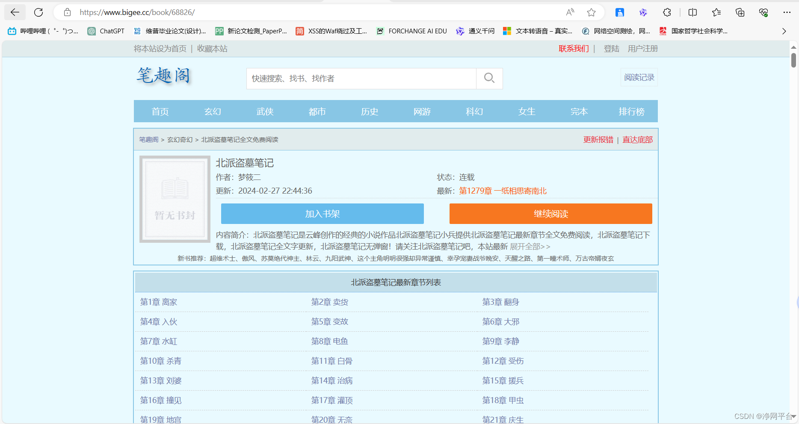Open the XSS的Waf绕过 bookmark
Image resolution: width=799 pixels, height=424 pixels.
tap(331, 31)
